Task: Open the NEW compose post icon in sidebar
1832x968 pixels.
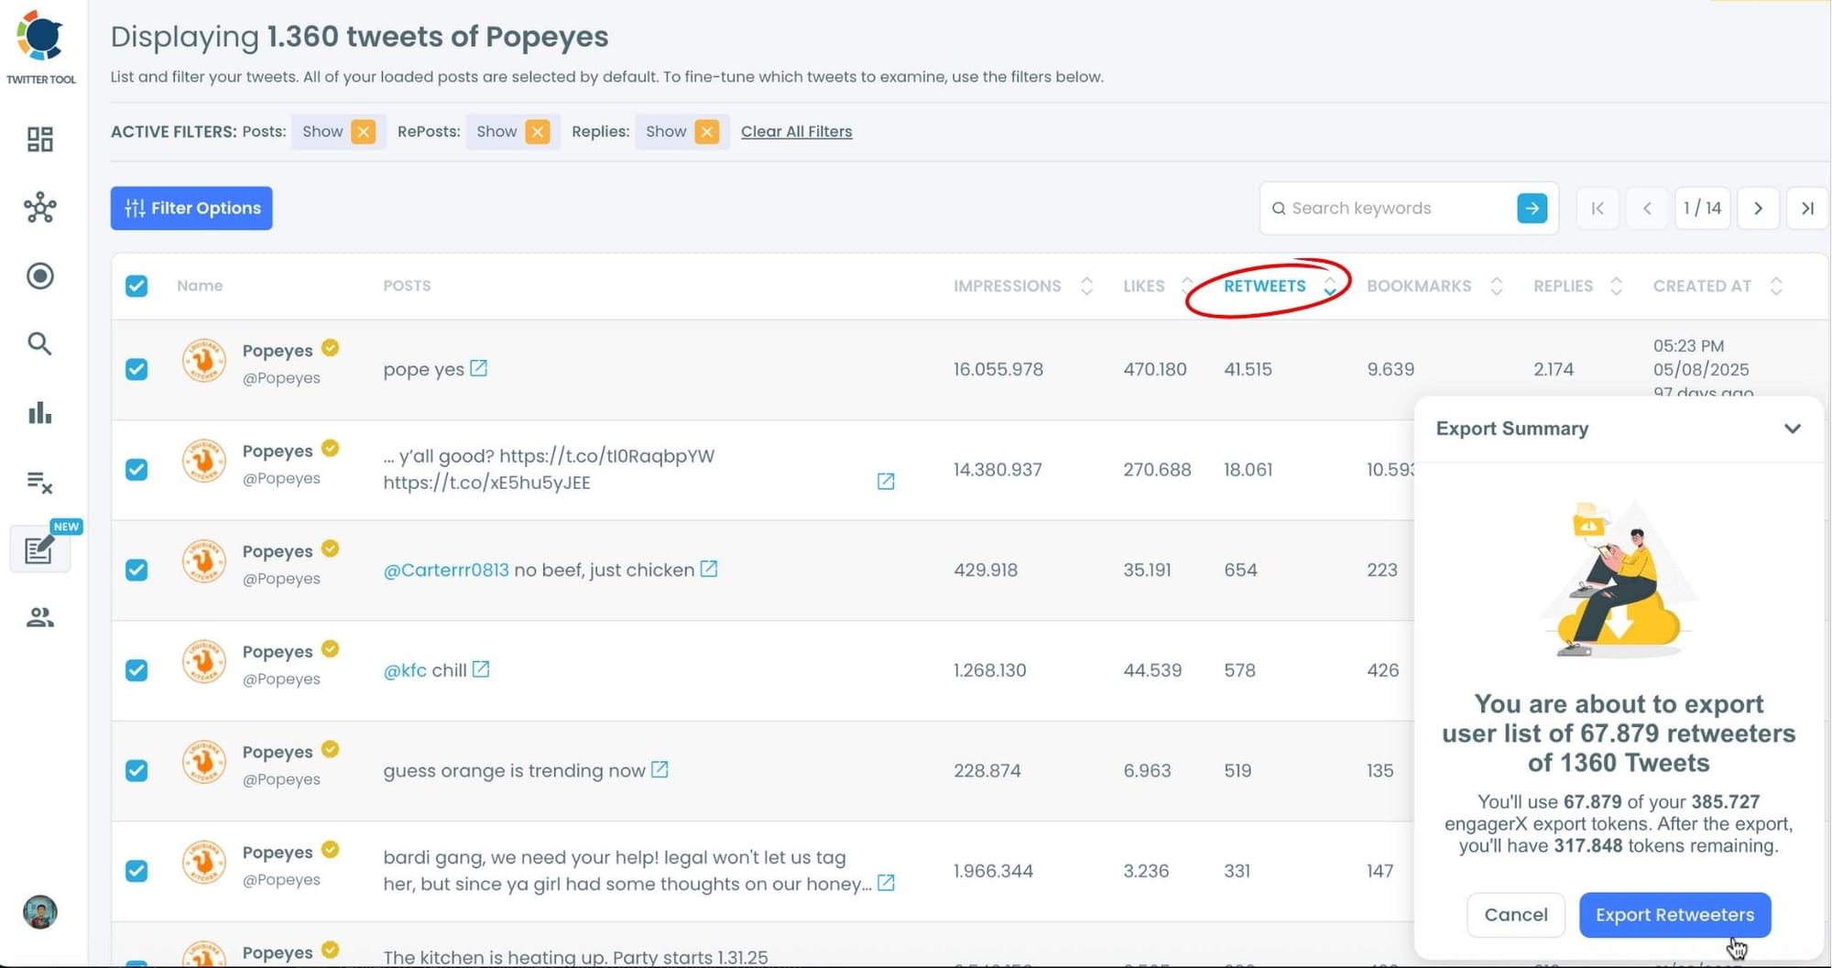Action: [x=39, y=549]
